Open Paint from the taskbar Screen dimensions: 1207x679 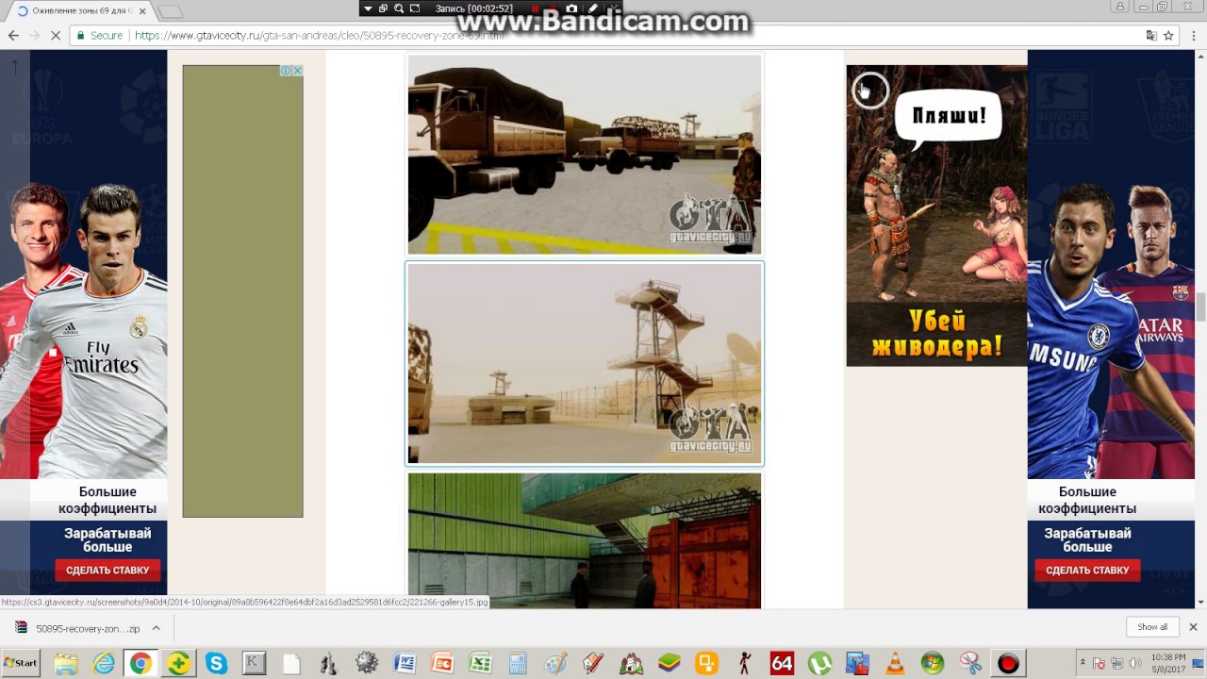(555, 663)
